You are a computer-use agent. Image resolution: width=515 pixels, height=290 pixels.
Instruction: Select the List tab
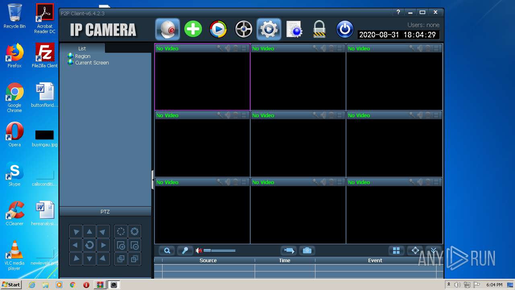(x=82, y=48)
